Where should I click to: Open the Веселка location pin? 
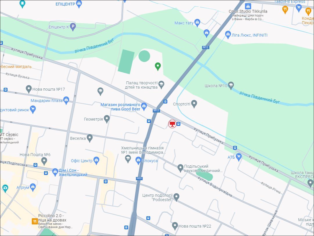coord(90,138)
